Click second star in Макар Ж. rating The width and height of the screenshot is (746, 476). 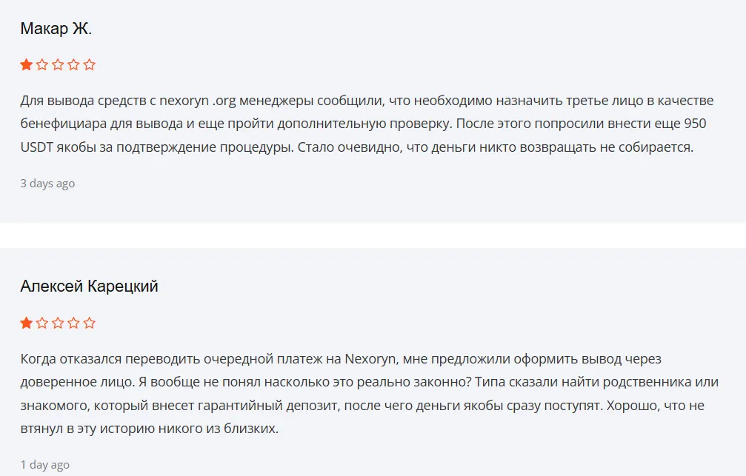click(x=42, y=64)
